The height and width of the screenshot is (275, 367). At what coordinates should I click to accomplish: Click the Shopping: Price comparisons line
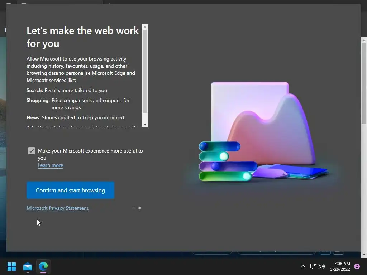click(x=78, y=104)
